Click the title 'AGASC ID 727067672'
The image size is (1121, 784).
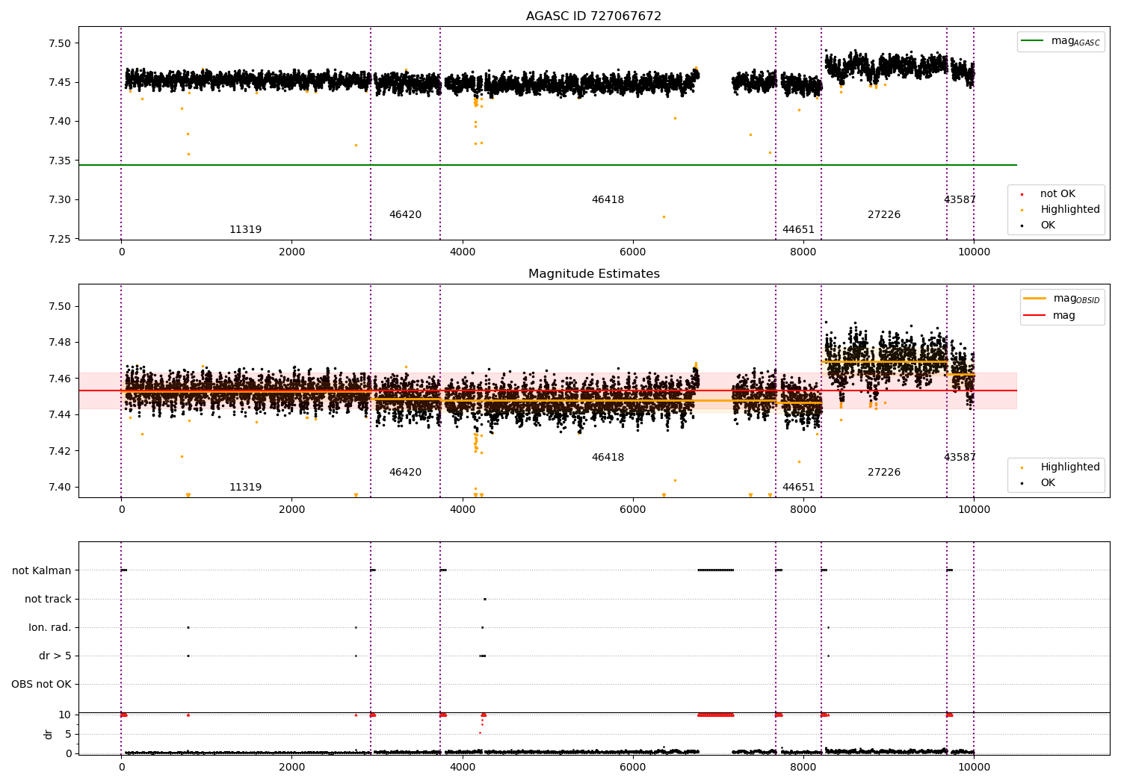[x=593, y=16]
